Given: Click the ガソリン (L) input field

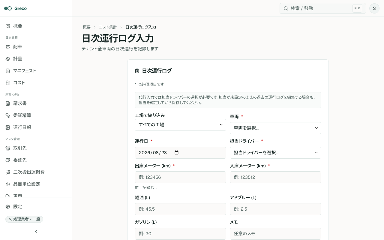Looking at the screenshot, I should tap(180, 234).
